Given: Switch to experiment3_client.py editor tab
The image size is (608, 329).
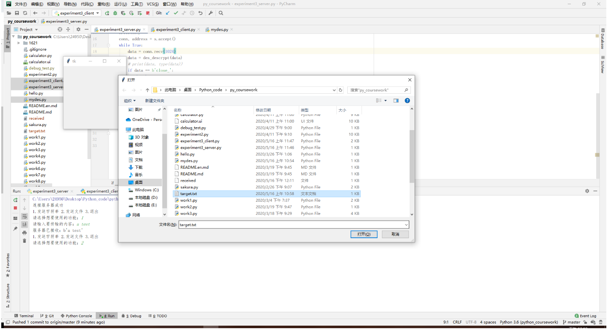Looking at the screenshot, I should [x=175, y=30].
